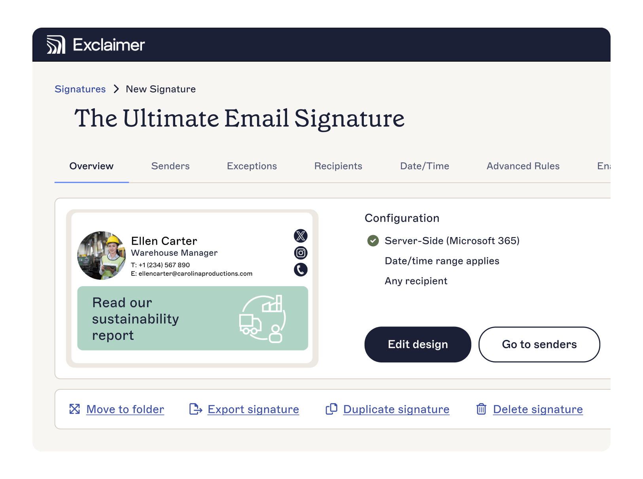Screen dimensions: 643x479
Task: Click the Read our sustainability report banner
Action: point(193,318)
